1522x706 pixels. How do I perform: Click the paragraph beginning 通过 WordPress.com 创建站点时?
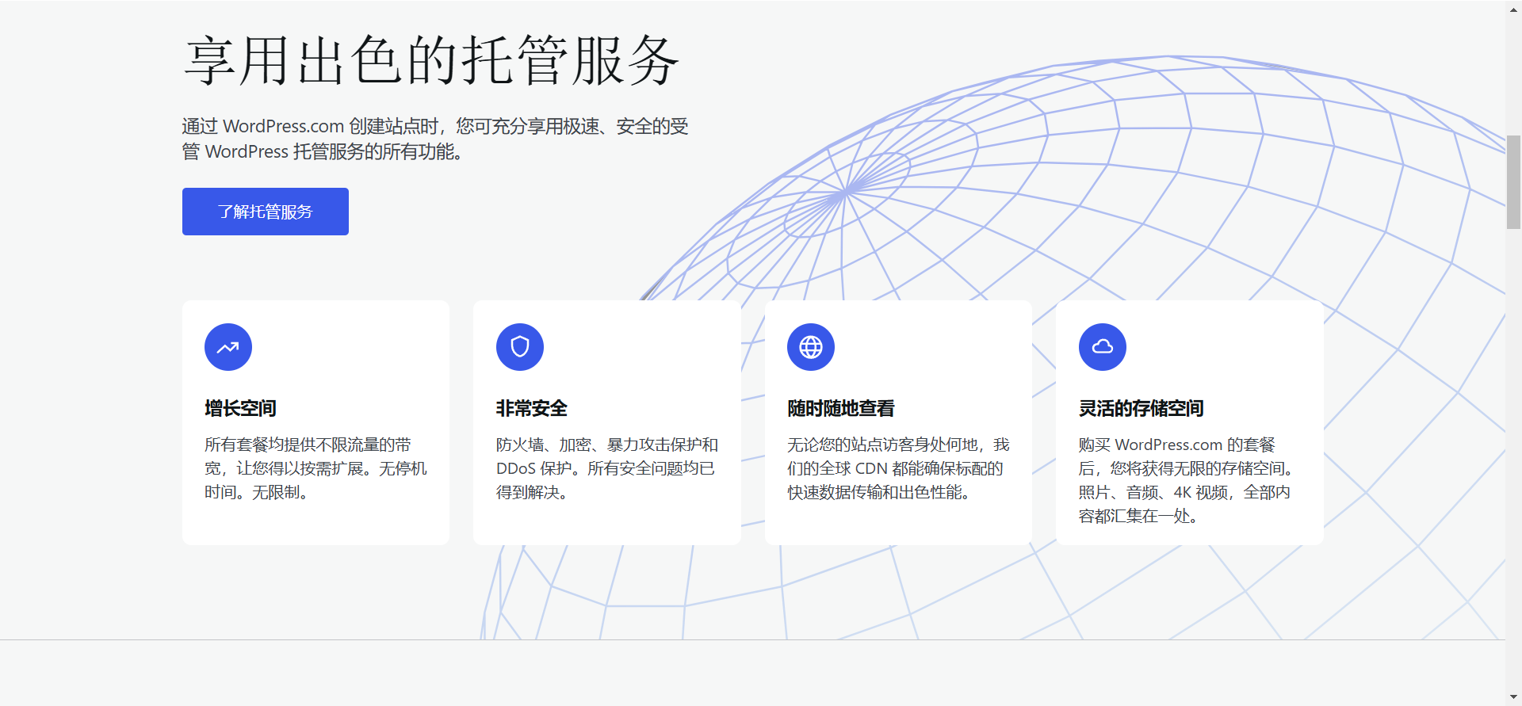(435, 139)
